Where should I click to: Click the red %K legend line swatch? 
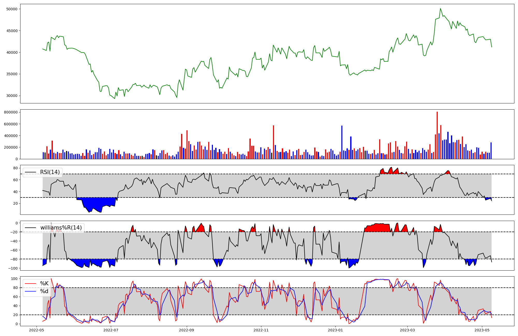[x=30, y=284]
